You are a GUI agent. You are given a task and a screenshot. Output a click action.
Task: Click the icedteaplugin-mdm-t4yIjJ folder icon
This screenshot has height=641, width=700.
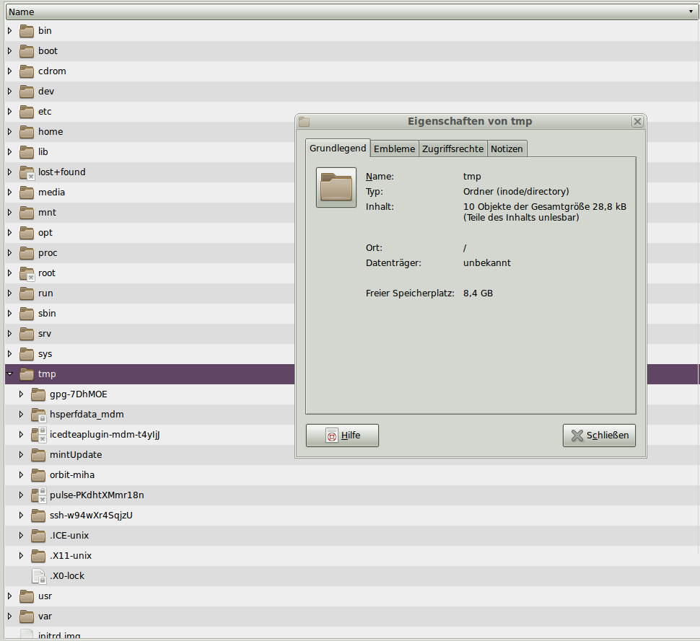coord(39,435)
